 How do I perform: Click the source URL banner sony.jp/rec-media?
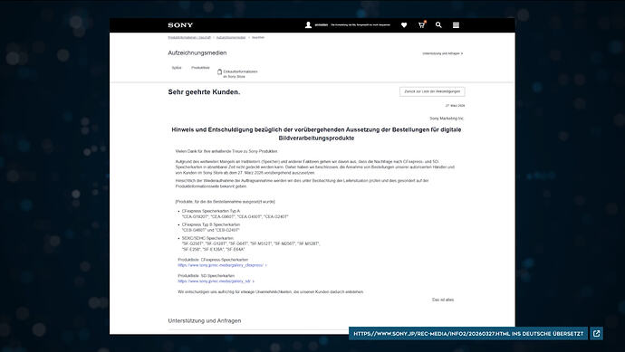click(x=468, y=334)
